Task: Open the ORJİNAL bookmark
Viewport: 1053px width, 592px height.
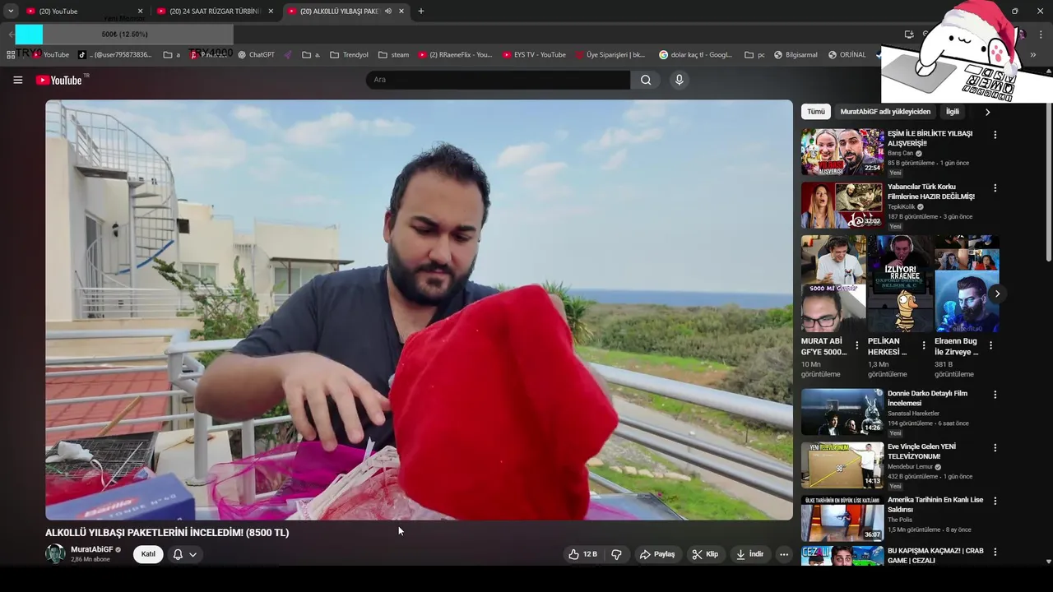Action: pyautogui.click(x=847, y=55)
